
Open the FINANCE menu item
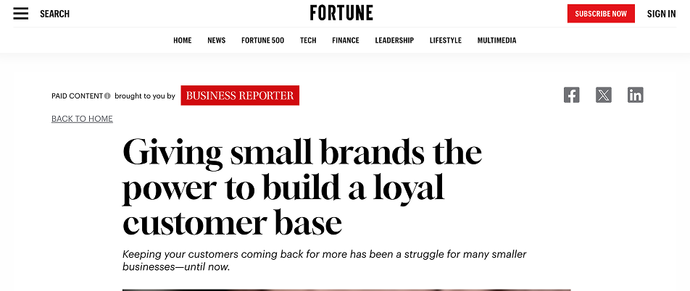[x=346, y=41]
